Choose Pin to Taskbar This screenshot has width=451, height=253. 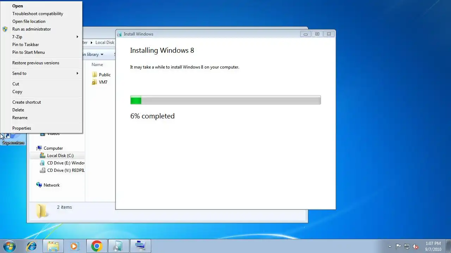42,45
